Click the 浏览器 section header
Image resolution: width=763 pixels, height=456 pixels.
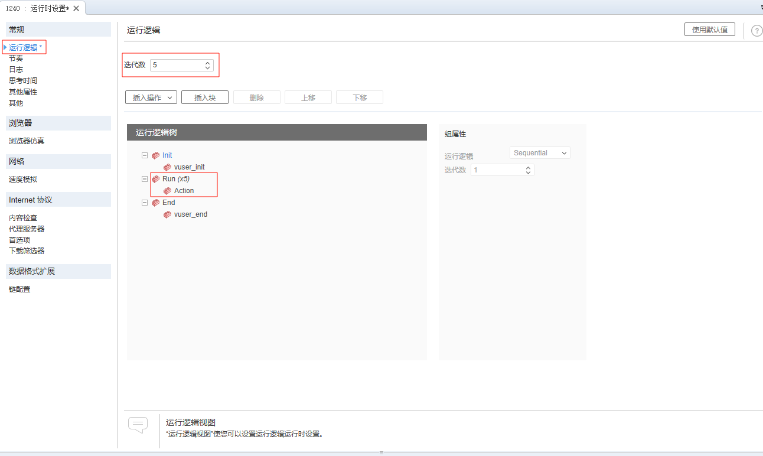[58, 123]
